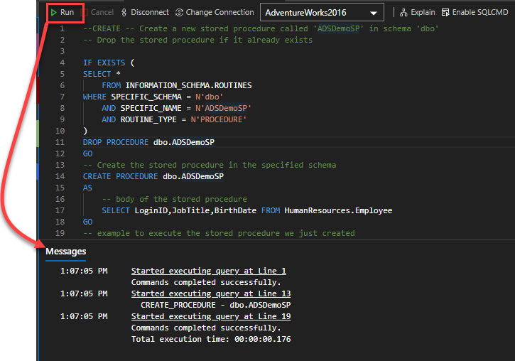Viewport: 515px width, 361px height.
Task: Place cursor on DROP PROCEDURE dbo.ADSDemoSP line
Action: (148, 142)
